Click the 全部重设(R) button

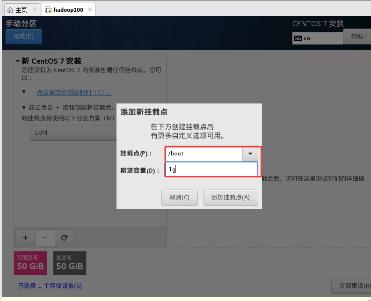tap(352, 286)
